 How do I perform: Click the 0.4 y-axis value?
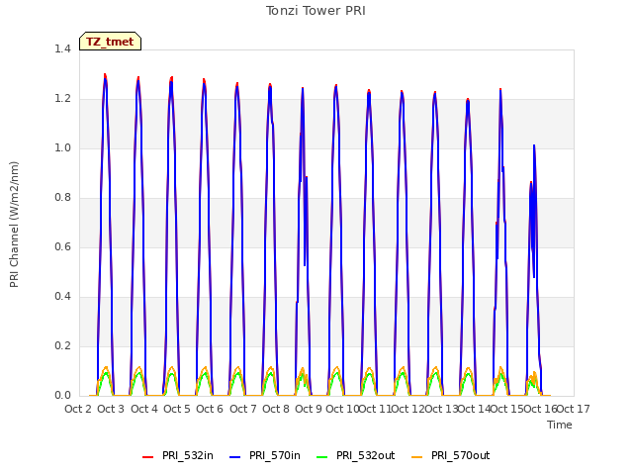[62, 297]
